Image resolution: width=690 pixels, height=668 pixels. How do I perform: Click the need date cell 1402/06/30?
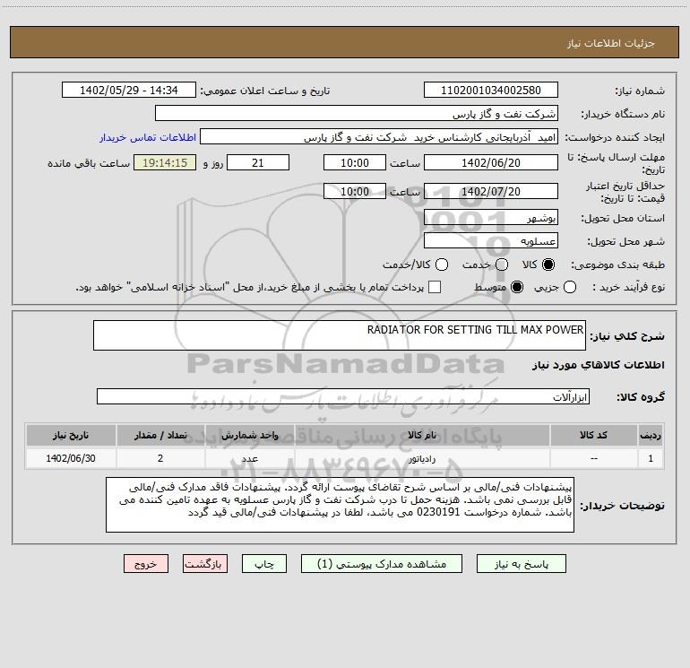tap(71, 458)
